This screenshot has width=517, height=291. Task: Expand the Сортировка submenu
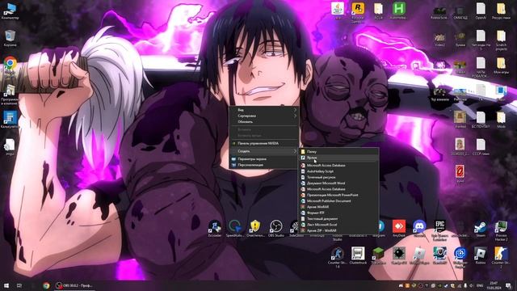click(x=264, y=116)
